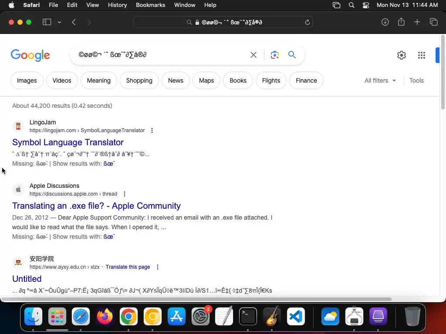Click the vertical page scrollbar
Image resolution: width=446 pixels, height=334 pixels.
pyautogui.click(x=443, y=73)
